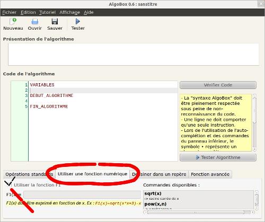The height and width of the screenshot is (222, 265).
Task: Open the Fonction avancée tab
Action: (210, 174)
